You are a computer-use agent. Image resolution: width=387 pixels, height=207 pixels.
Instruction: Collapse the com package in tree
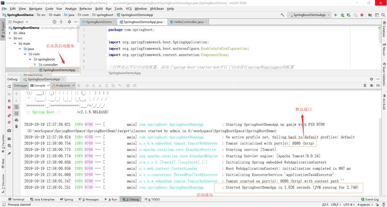pos(25,54)
